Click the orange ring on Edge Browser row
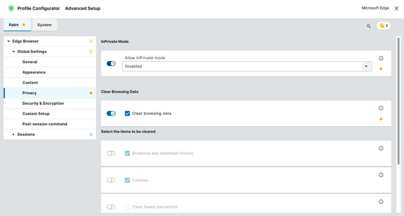404x216 pixels. [x=91, y=41]
